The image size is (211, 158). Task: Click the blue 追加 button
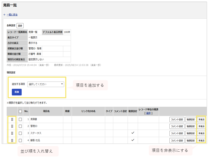pyautogui.click(x=17, y=92)
